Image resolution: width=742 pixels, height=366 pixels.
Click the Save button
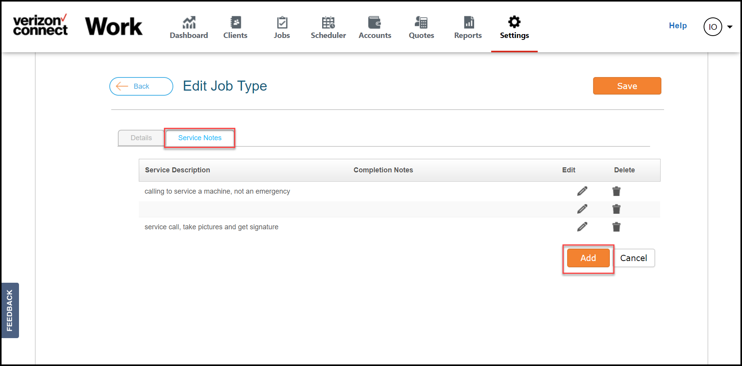pyautogui.click(x=627, y=86)
